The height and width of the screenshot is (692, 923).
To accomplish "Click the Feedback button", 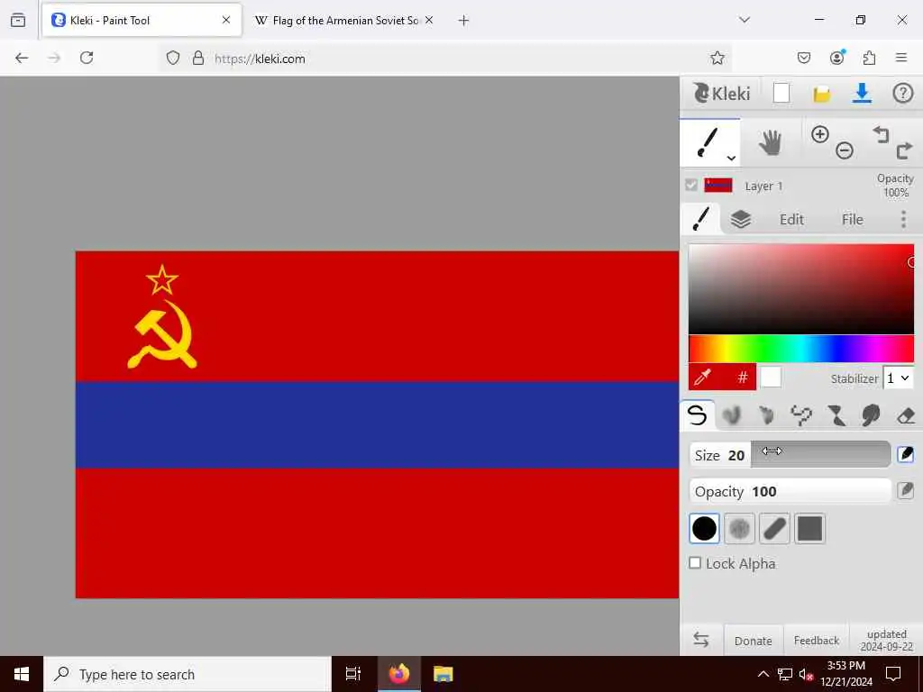I will pyautogui.click(x=817, y=641).
